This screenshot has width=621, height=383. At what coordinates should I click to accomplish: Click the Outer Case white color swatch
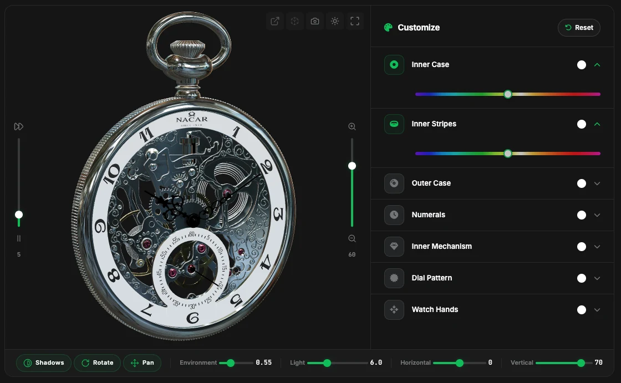tap(582, 183)
